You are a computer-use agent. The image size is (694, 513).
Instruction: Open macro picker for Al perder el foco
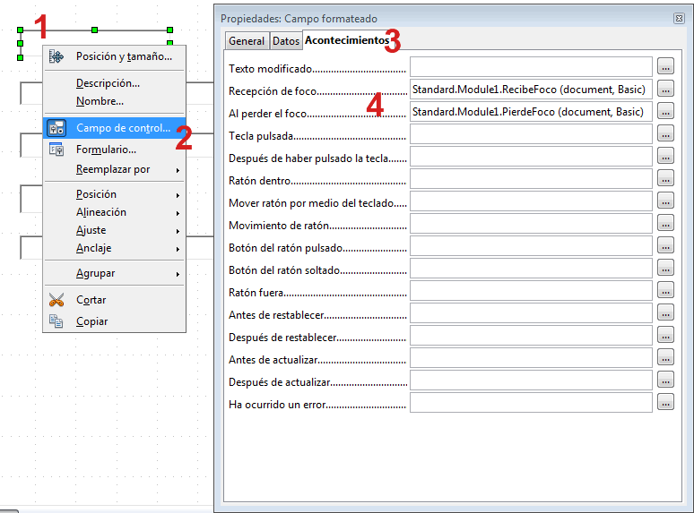click(x=665, y=111)
